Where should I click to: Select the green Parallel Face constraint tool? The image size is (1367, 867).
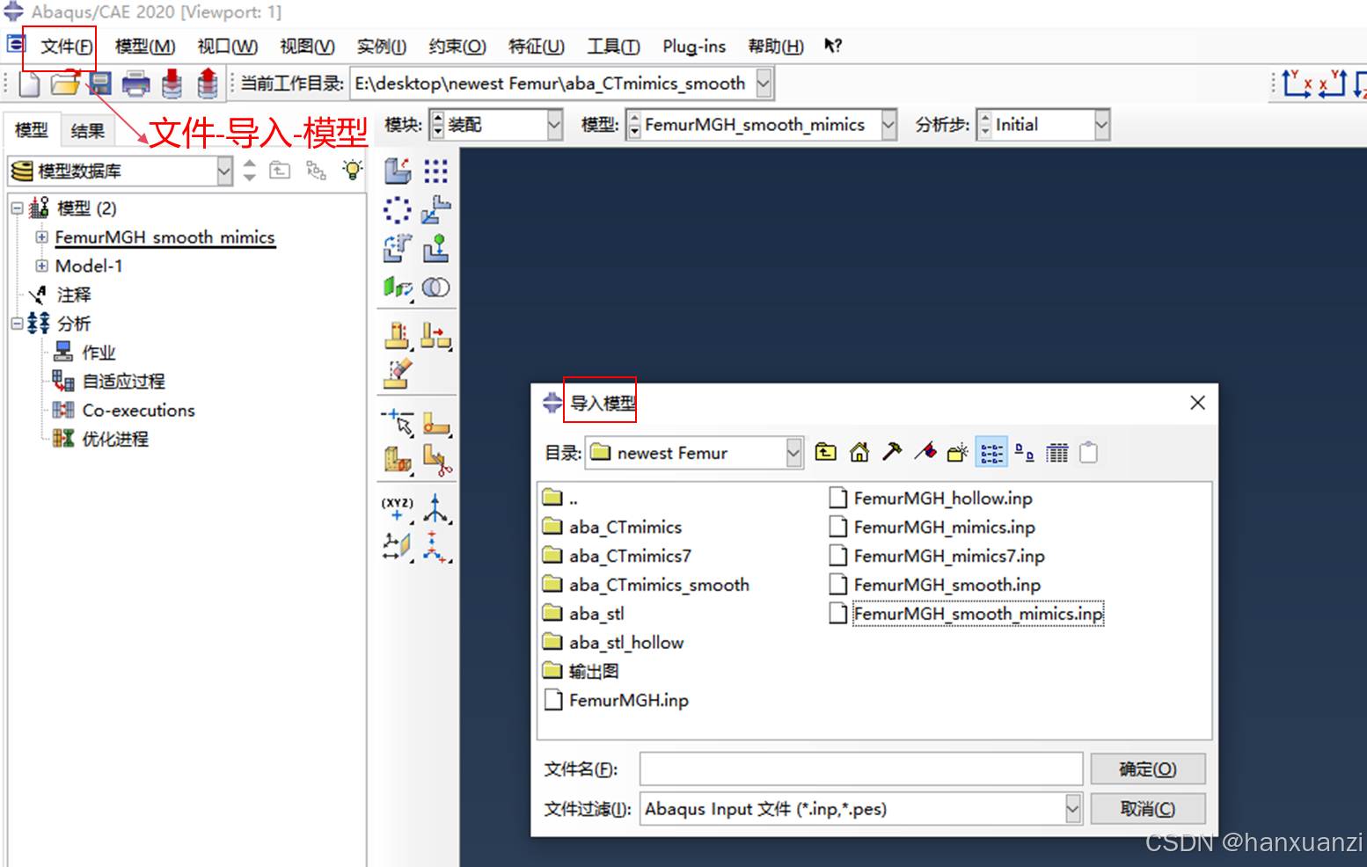pos(398,288)
